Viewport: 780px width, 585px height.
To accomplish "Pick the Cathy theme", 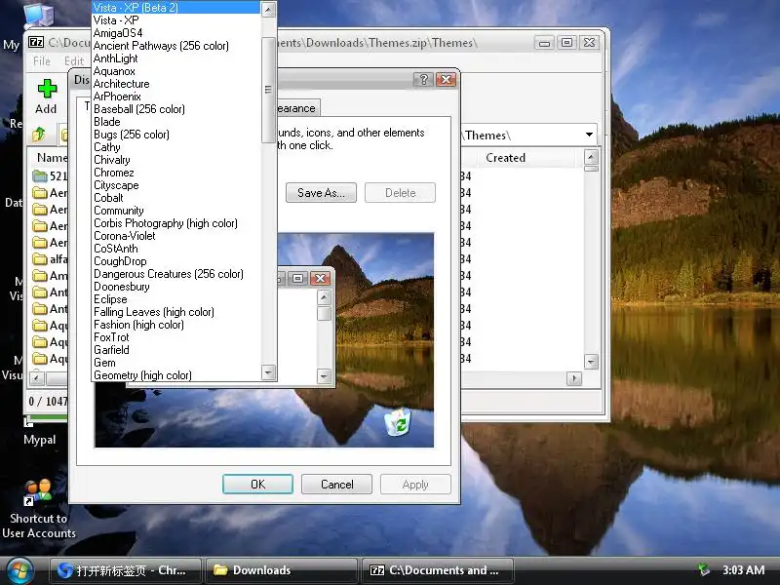I will 176,147.
